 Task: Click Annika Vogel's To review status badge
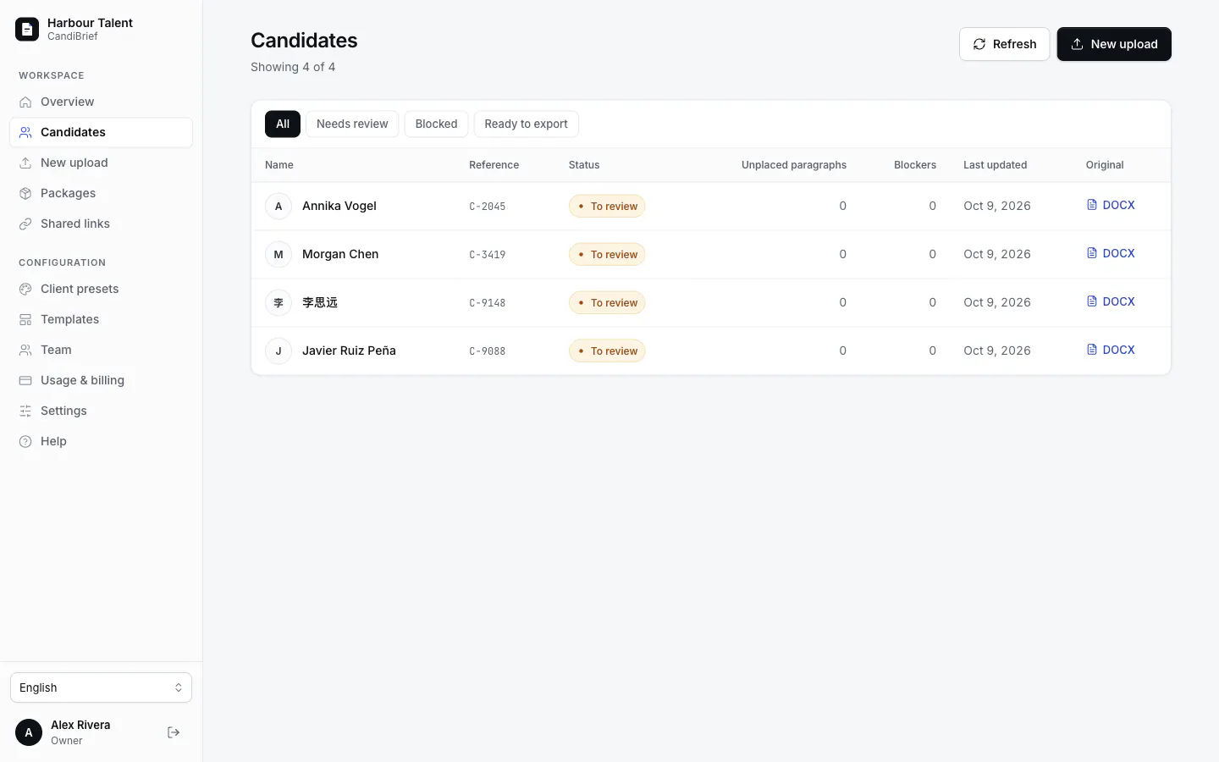pos(607,206)
